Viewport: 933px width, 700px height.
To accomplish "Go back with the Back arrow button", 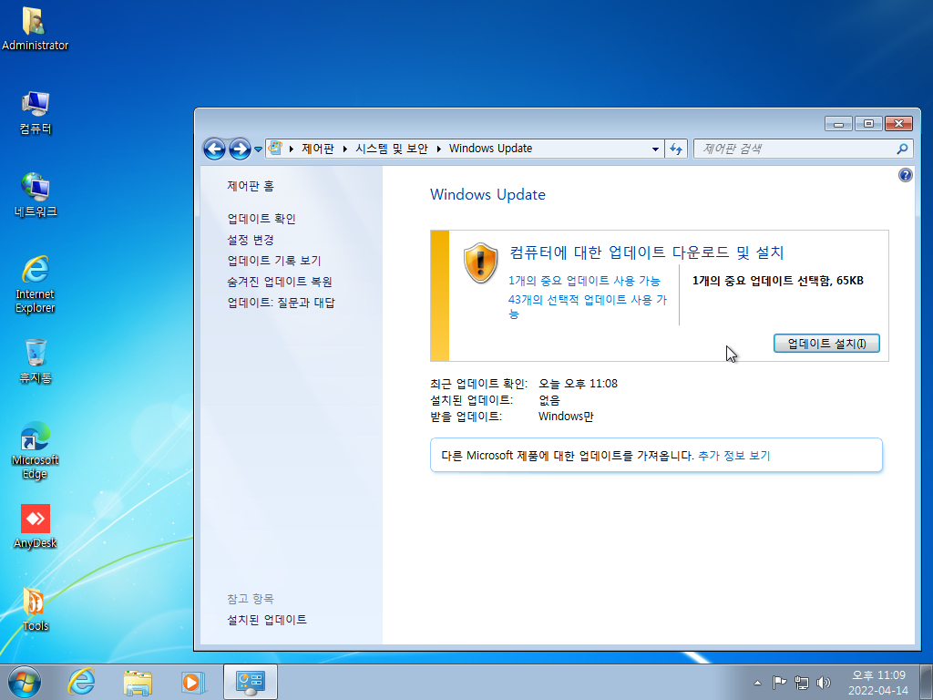I will click(x=214, y=149).
